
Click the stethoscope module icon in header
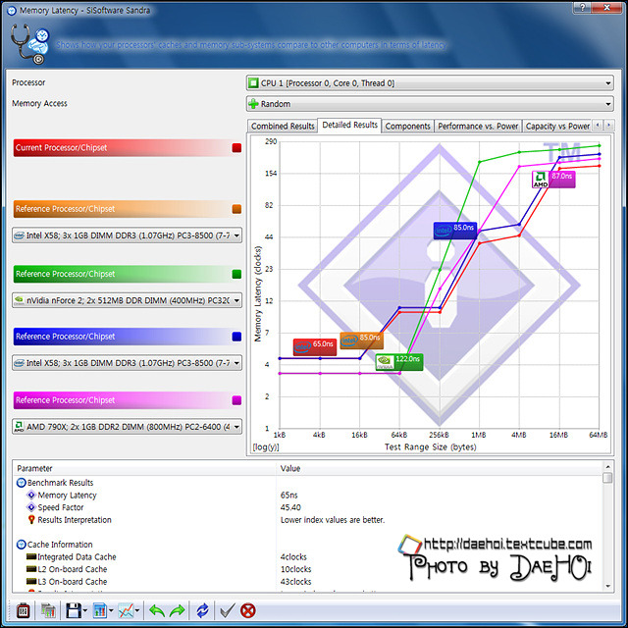tap(28, 44)
